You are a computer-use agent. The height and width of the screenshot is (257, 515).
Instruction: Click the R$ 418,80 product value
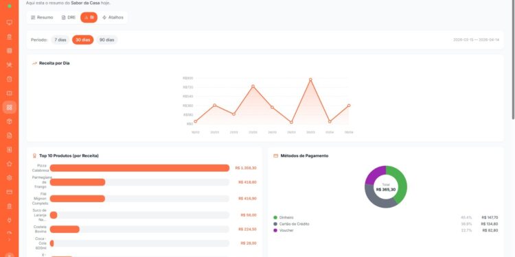tap(248, 182)
